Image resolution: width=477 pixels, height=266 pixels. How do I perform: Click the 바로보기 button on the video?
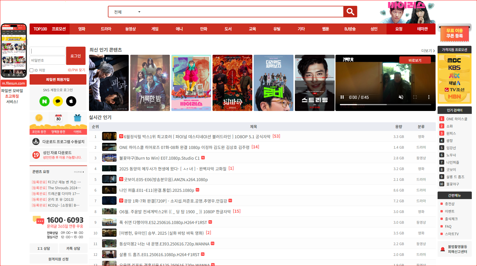(415, 60)
